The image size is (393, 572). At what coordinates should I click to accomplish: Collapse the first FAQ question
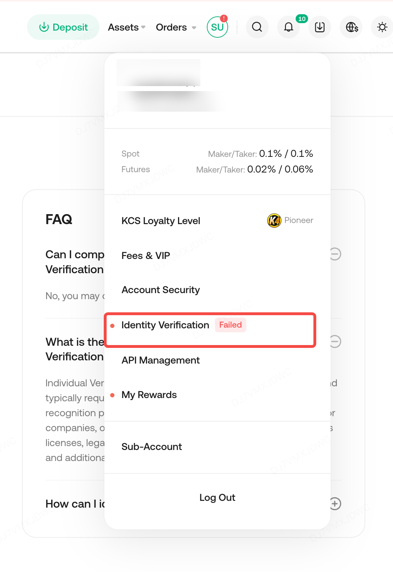(x=335, y=254)
